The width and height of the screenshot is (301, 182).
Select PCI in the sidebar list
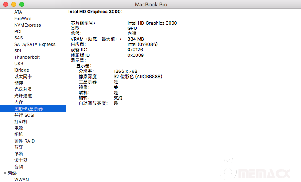18,31
